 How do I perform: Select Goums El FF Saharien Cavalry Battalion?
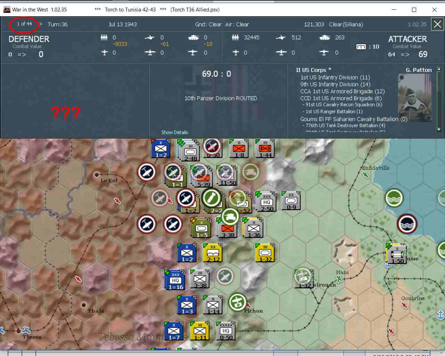(x=354, y=119)
